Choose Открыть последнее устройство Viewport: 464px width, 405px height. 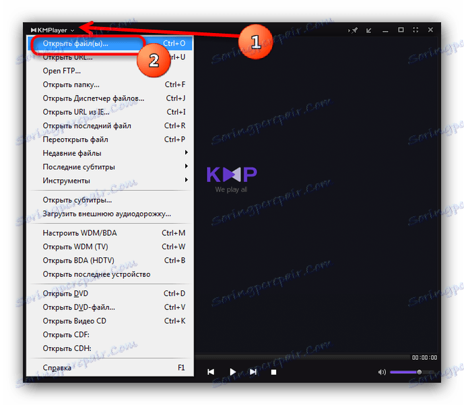tap(110, 274)
